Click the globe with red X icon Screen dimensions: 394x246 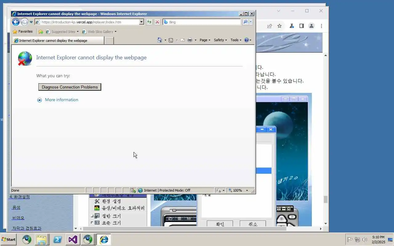pos(25,58)
